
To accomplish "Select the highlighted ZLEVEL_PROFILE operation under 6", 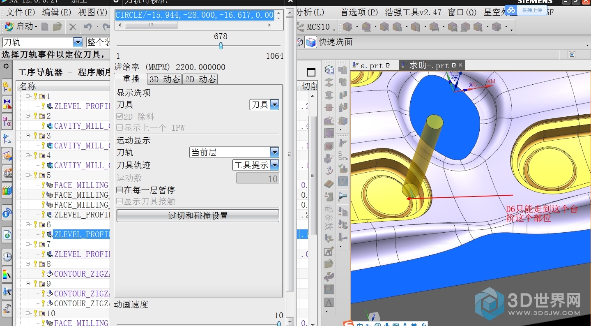I will click(82, 234).
